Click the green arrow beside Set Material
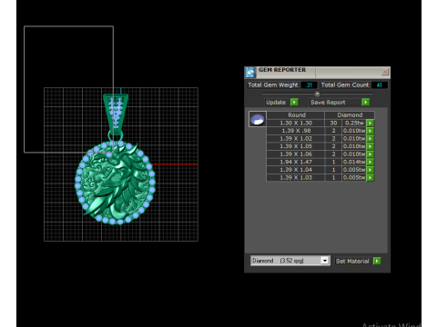 377,261
